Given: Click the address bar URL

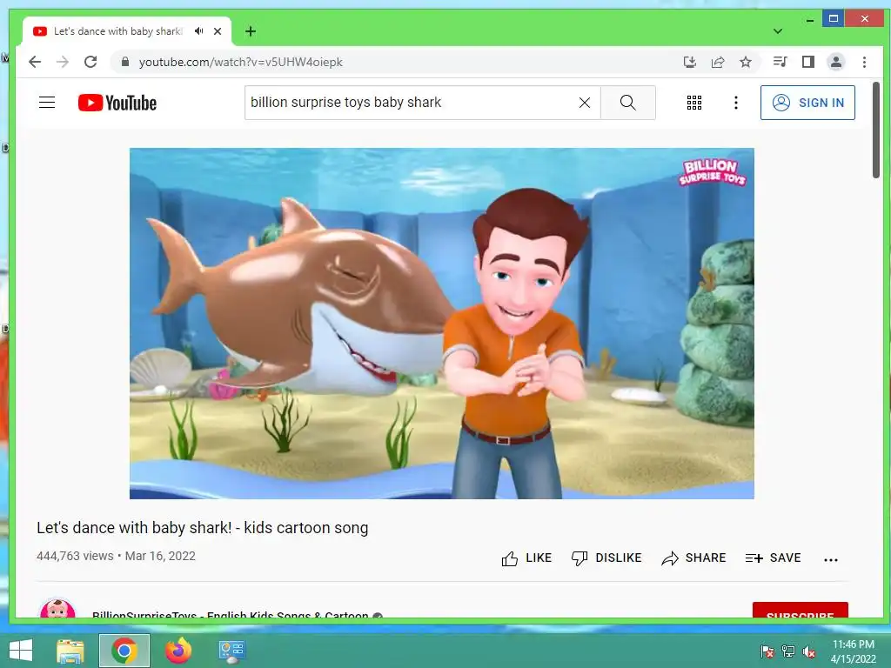Looking at the screenshot, I should (x=240, y=62).
